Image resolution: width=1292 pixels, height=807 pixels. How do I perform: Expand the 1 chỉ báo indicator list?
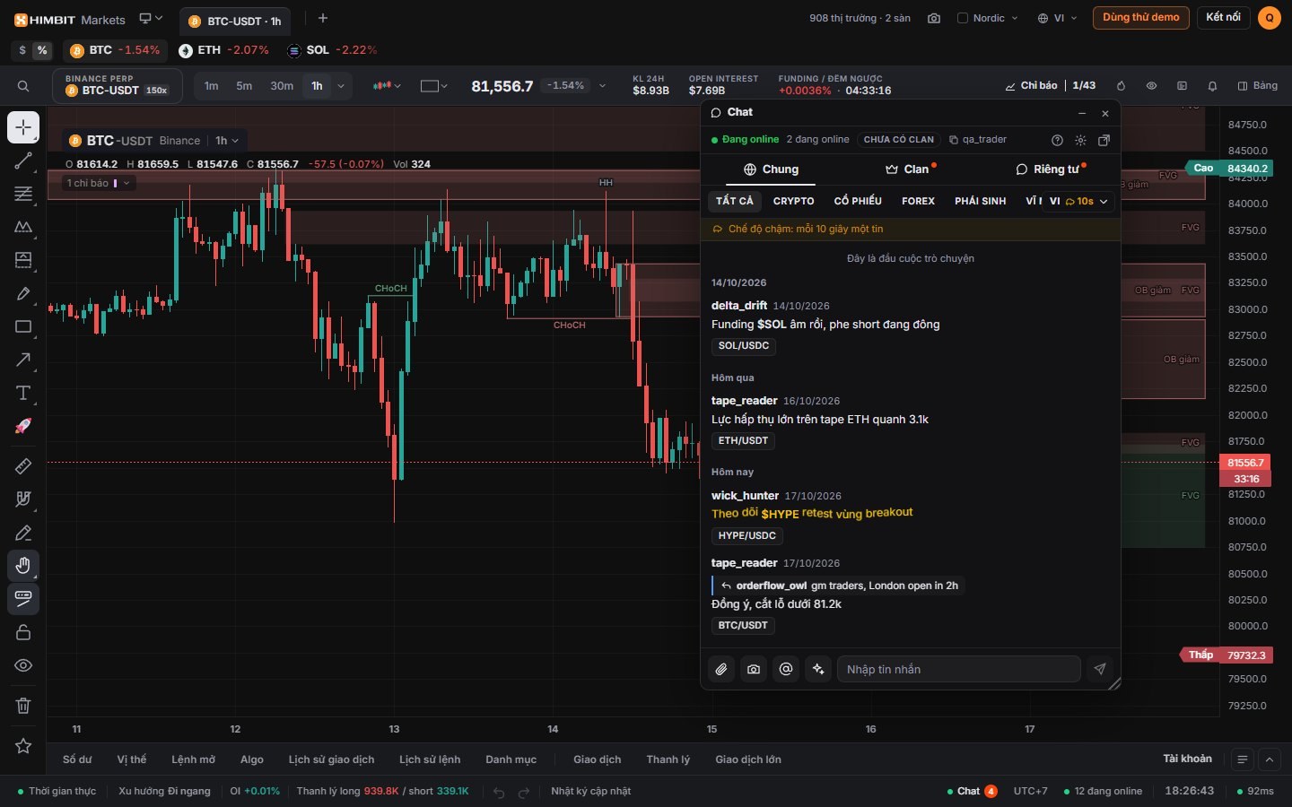pos(99,183)
